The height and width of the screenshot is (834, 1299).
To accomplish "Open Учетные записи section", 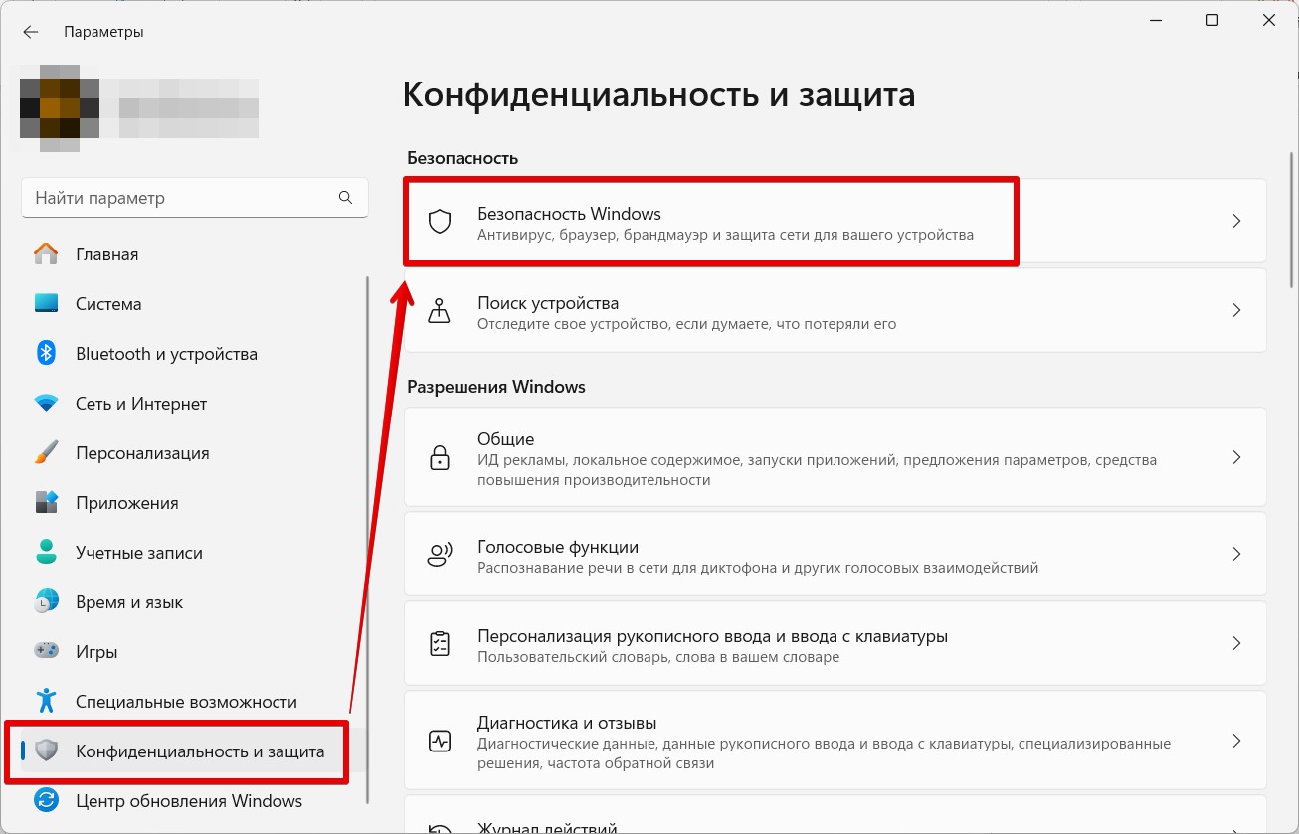I will (x=193, y=553).
